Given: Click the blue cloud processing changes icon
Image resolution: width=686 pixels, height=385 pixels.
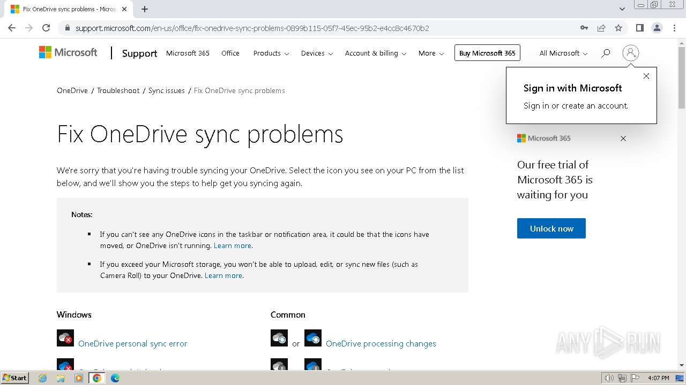Looking at the screenshot, I should [x=313, y=338].
